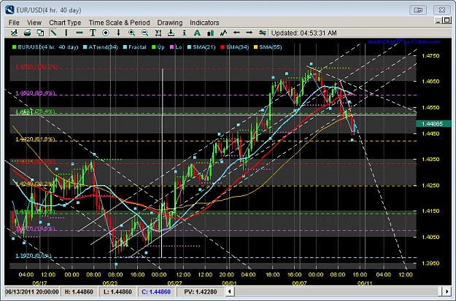Screen dimensions: 456x301
Task: Open the View menu
Action: coord(34,23)
